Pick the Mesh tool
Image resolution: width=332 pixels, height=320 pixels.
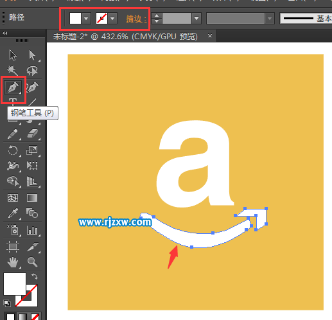coord(13,198)
